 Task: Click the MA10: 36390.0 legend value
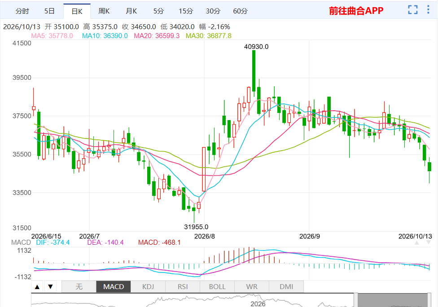click(x=105, y=36)
